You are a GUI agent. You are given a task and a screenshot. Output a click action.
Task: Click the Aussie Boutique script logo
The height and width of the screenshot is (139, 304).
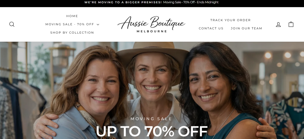pyautogui.click(x=151, y=22)
